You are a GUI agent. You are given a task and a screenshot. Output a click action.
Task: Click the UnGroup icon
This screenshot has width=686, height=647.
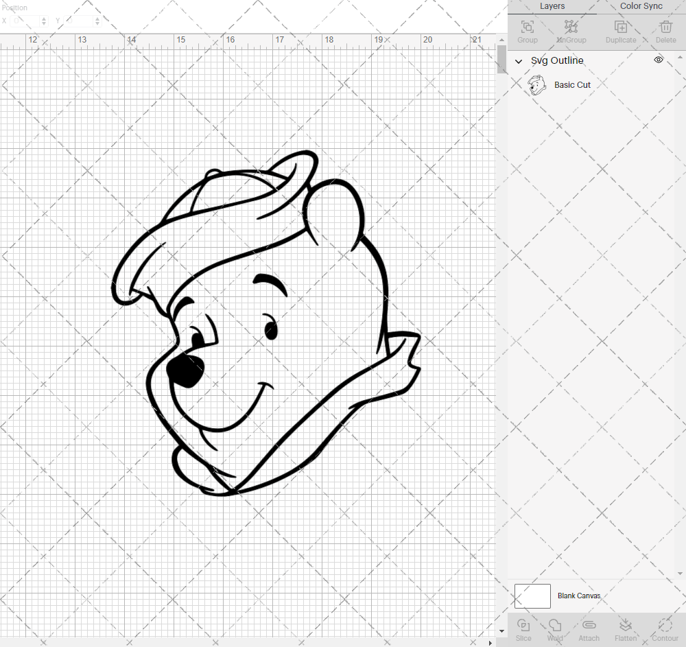pos(571,27)
